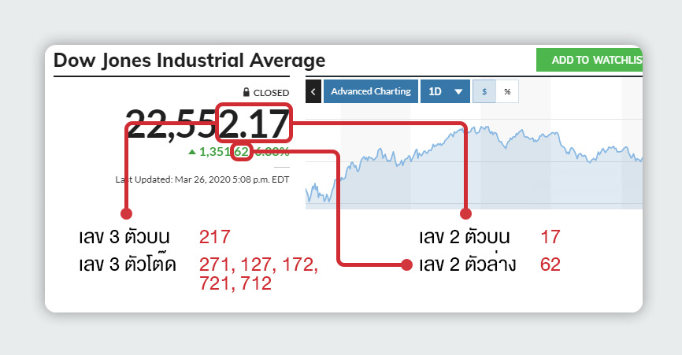Image resolution: width=682 pixels, height=355 pixels.
Task: Click the Last Updated timestamp text
Action: coord(201,179)
